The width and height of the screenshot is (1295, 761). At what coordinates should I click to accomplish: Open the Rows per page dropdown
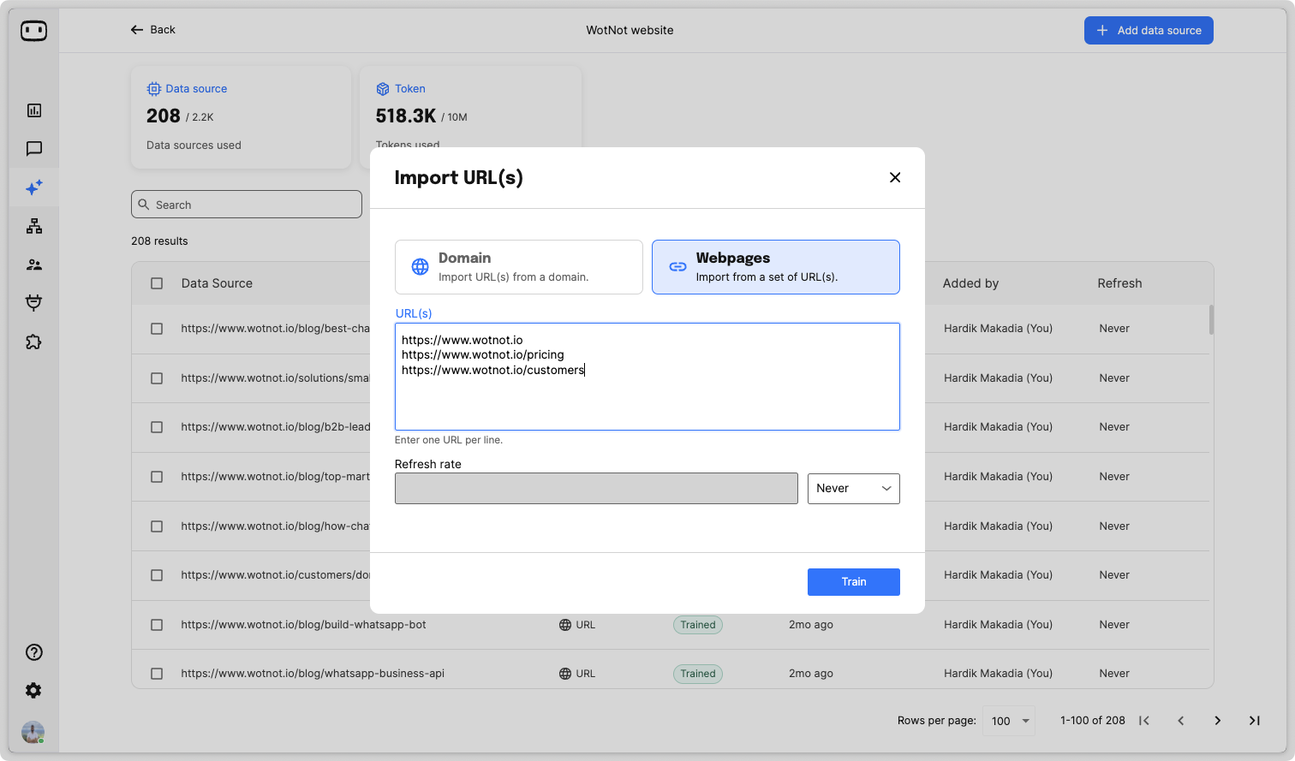(1009, 721)
